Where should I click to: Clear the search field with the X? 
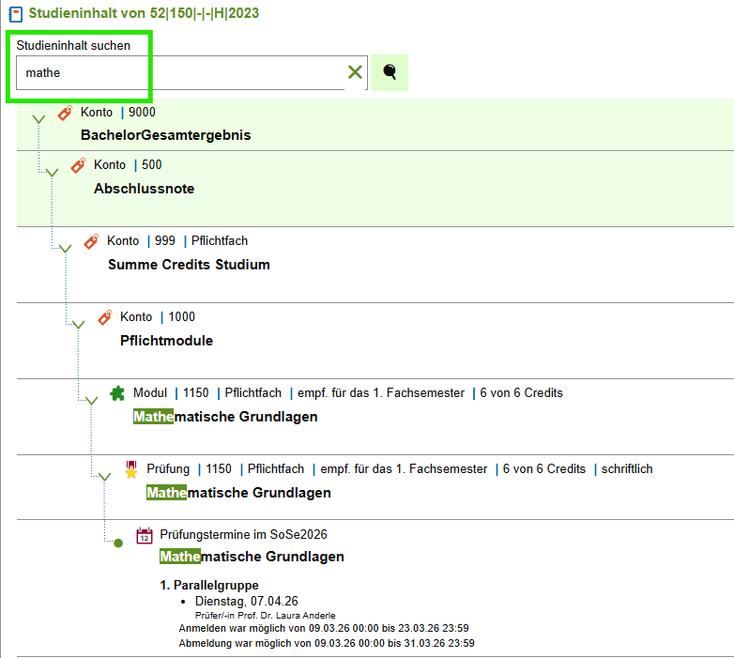coord(356,72)
